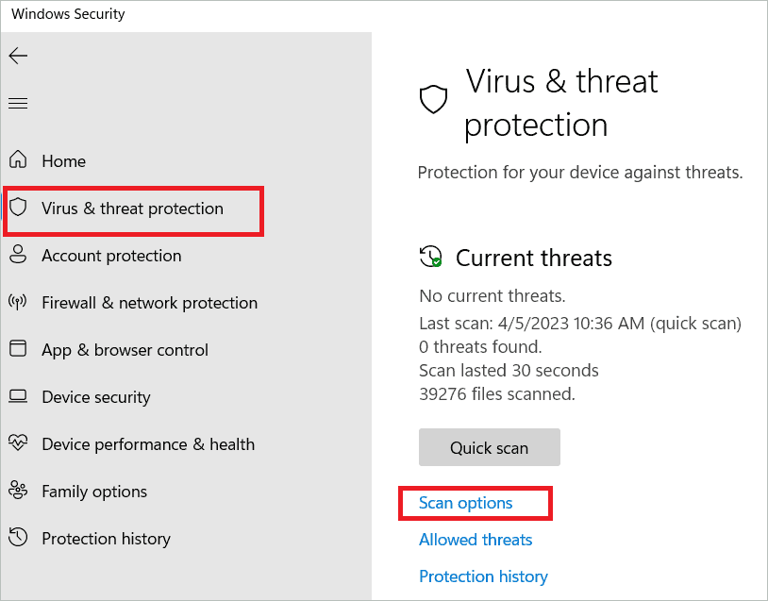This screenshot has width=768, height=601.
Task: Click the back arrow icon
Action: click(x=18, y=56)
